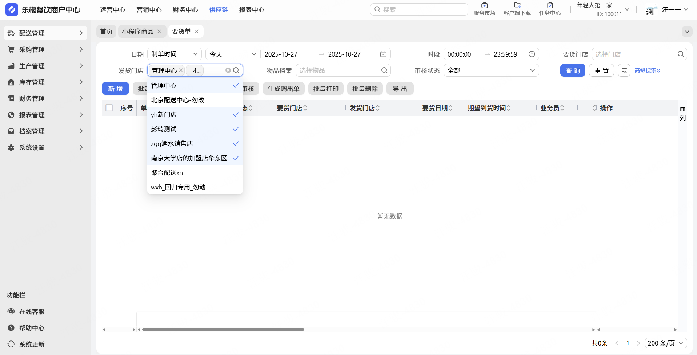
Task: Click the 高级搜索 advanced search link
Action: (647, 70)
